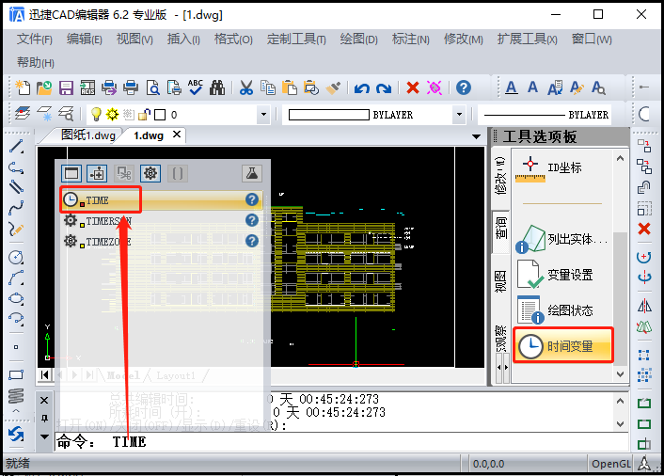Click the binoculars Find icon
Image resolution: width=664 pixels, height=476 pixels.
(x=217, y=87)
